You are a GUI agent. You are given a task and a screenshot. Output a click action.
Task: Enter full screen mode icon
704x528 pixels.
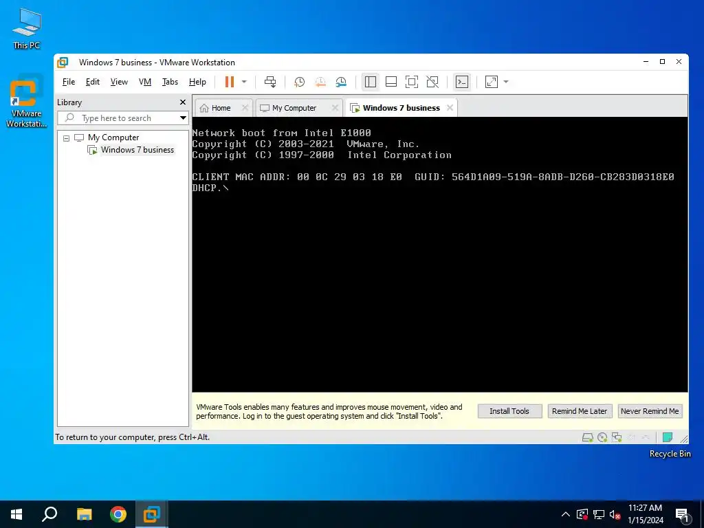[x=412, y=82]
